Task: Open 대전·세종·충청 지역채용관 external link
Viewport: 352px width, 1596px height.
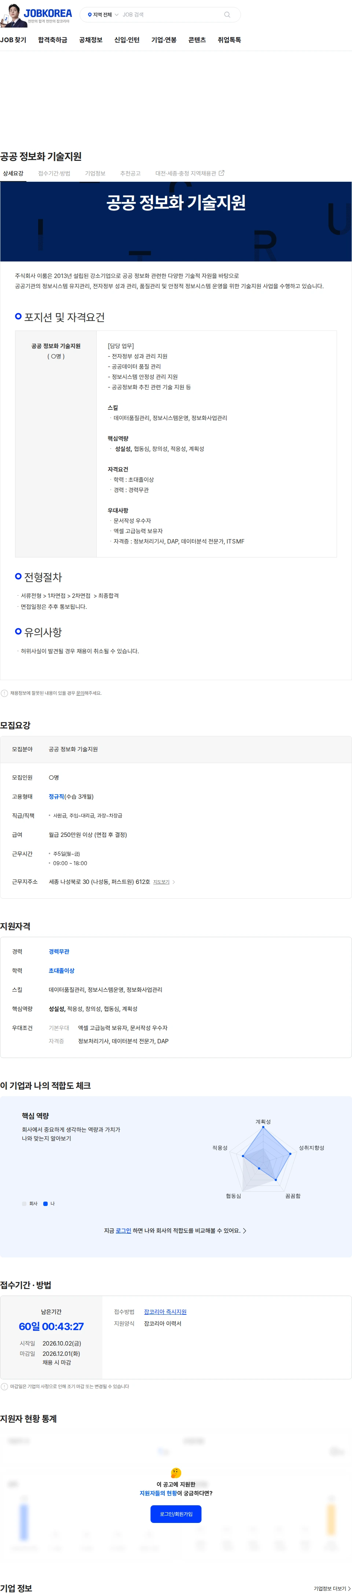Action: 189,173
